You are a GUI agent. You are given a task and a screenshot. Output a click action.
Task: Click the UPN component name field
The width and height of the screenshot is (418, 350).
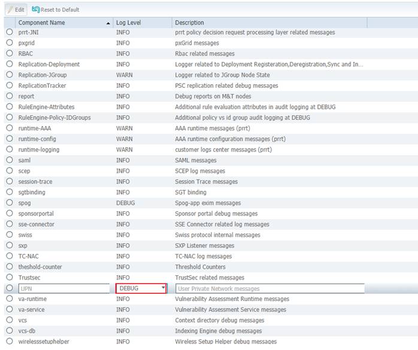click(x=64, y=288)
